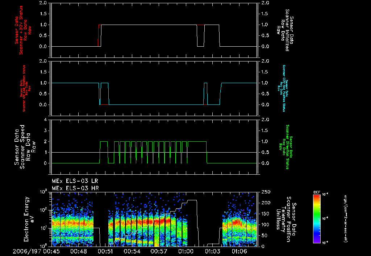Select the 2006/197 00:45 start time label

click(x=36, y=251)
